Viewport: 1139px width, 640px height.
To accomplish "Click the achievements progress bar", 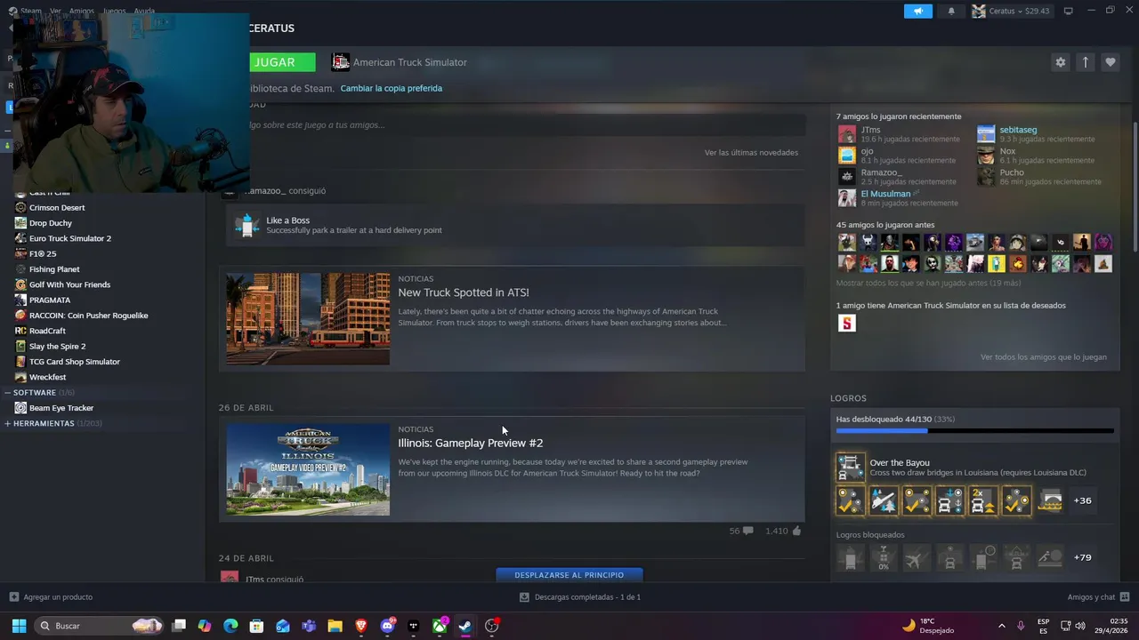I will 974,431.
